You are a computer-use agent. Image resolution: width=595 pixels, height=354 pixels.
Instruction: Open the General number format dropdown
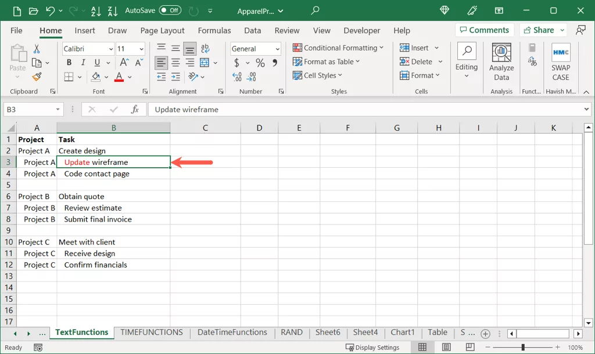[x=278, y=49]
